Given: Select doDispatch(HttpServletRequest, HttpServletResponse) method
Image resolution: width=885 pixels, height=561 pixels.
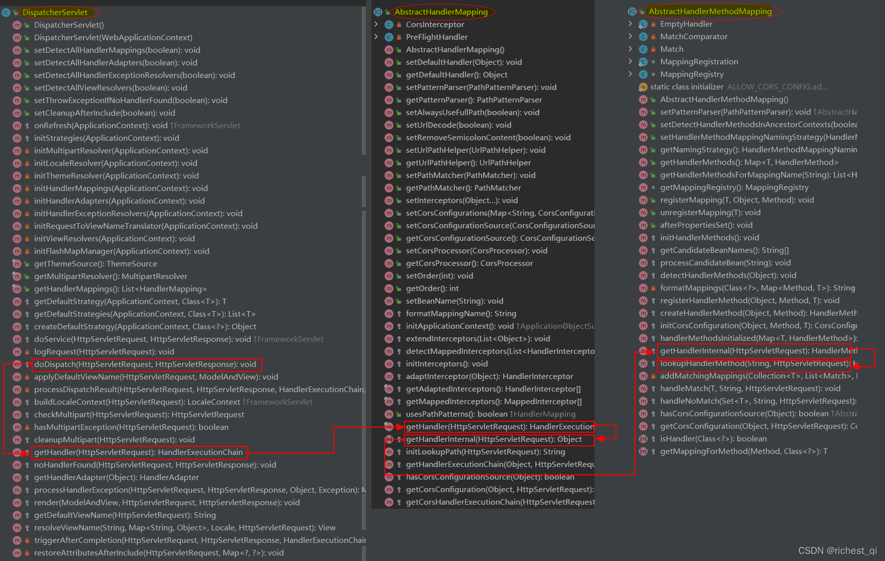Looking at the screenshot, I should click(x=145, y=364).
